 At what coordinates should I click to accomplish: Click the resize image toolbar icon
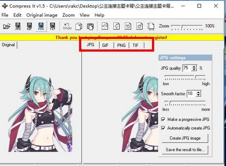(x=151, y=26)
